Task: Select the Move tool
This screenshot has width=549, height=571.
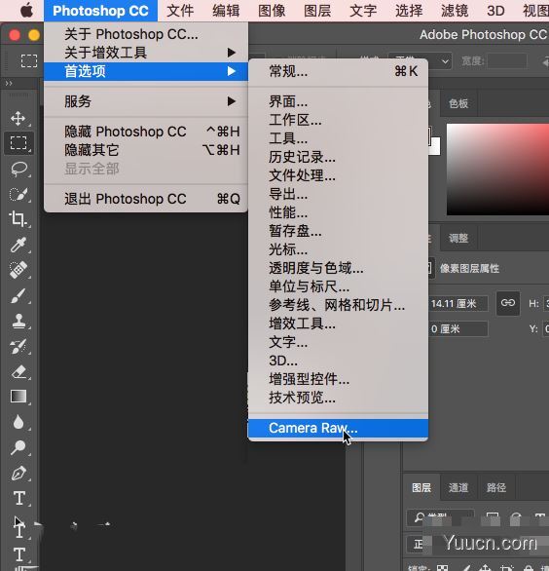Action: click(18, 119)
